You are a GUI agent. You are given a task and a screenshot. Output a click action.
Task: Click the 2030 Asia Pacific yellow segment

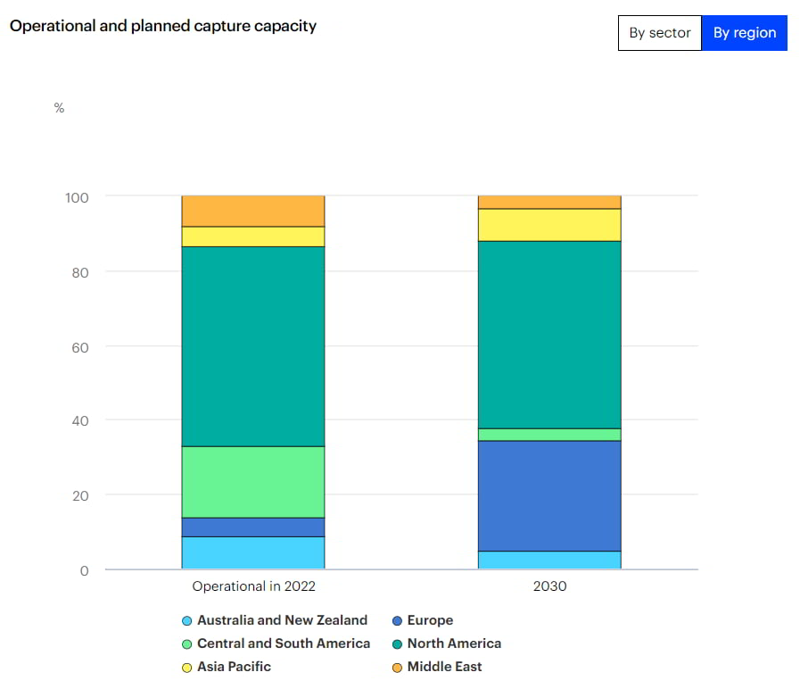click(x=549, y=225)
